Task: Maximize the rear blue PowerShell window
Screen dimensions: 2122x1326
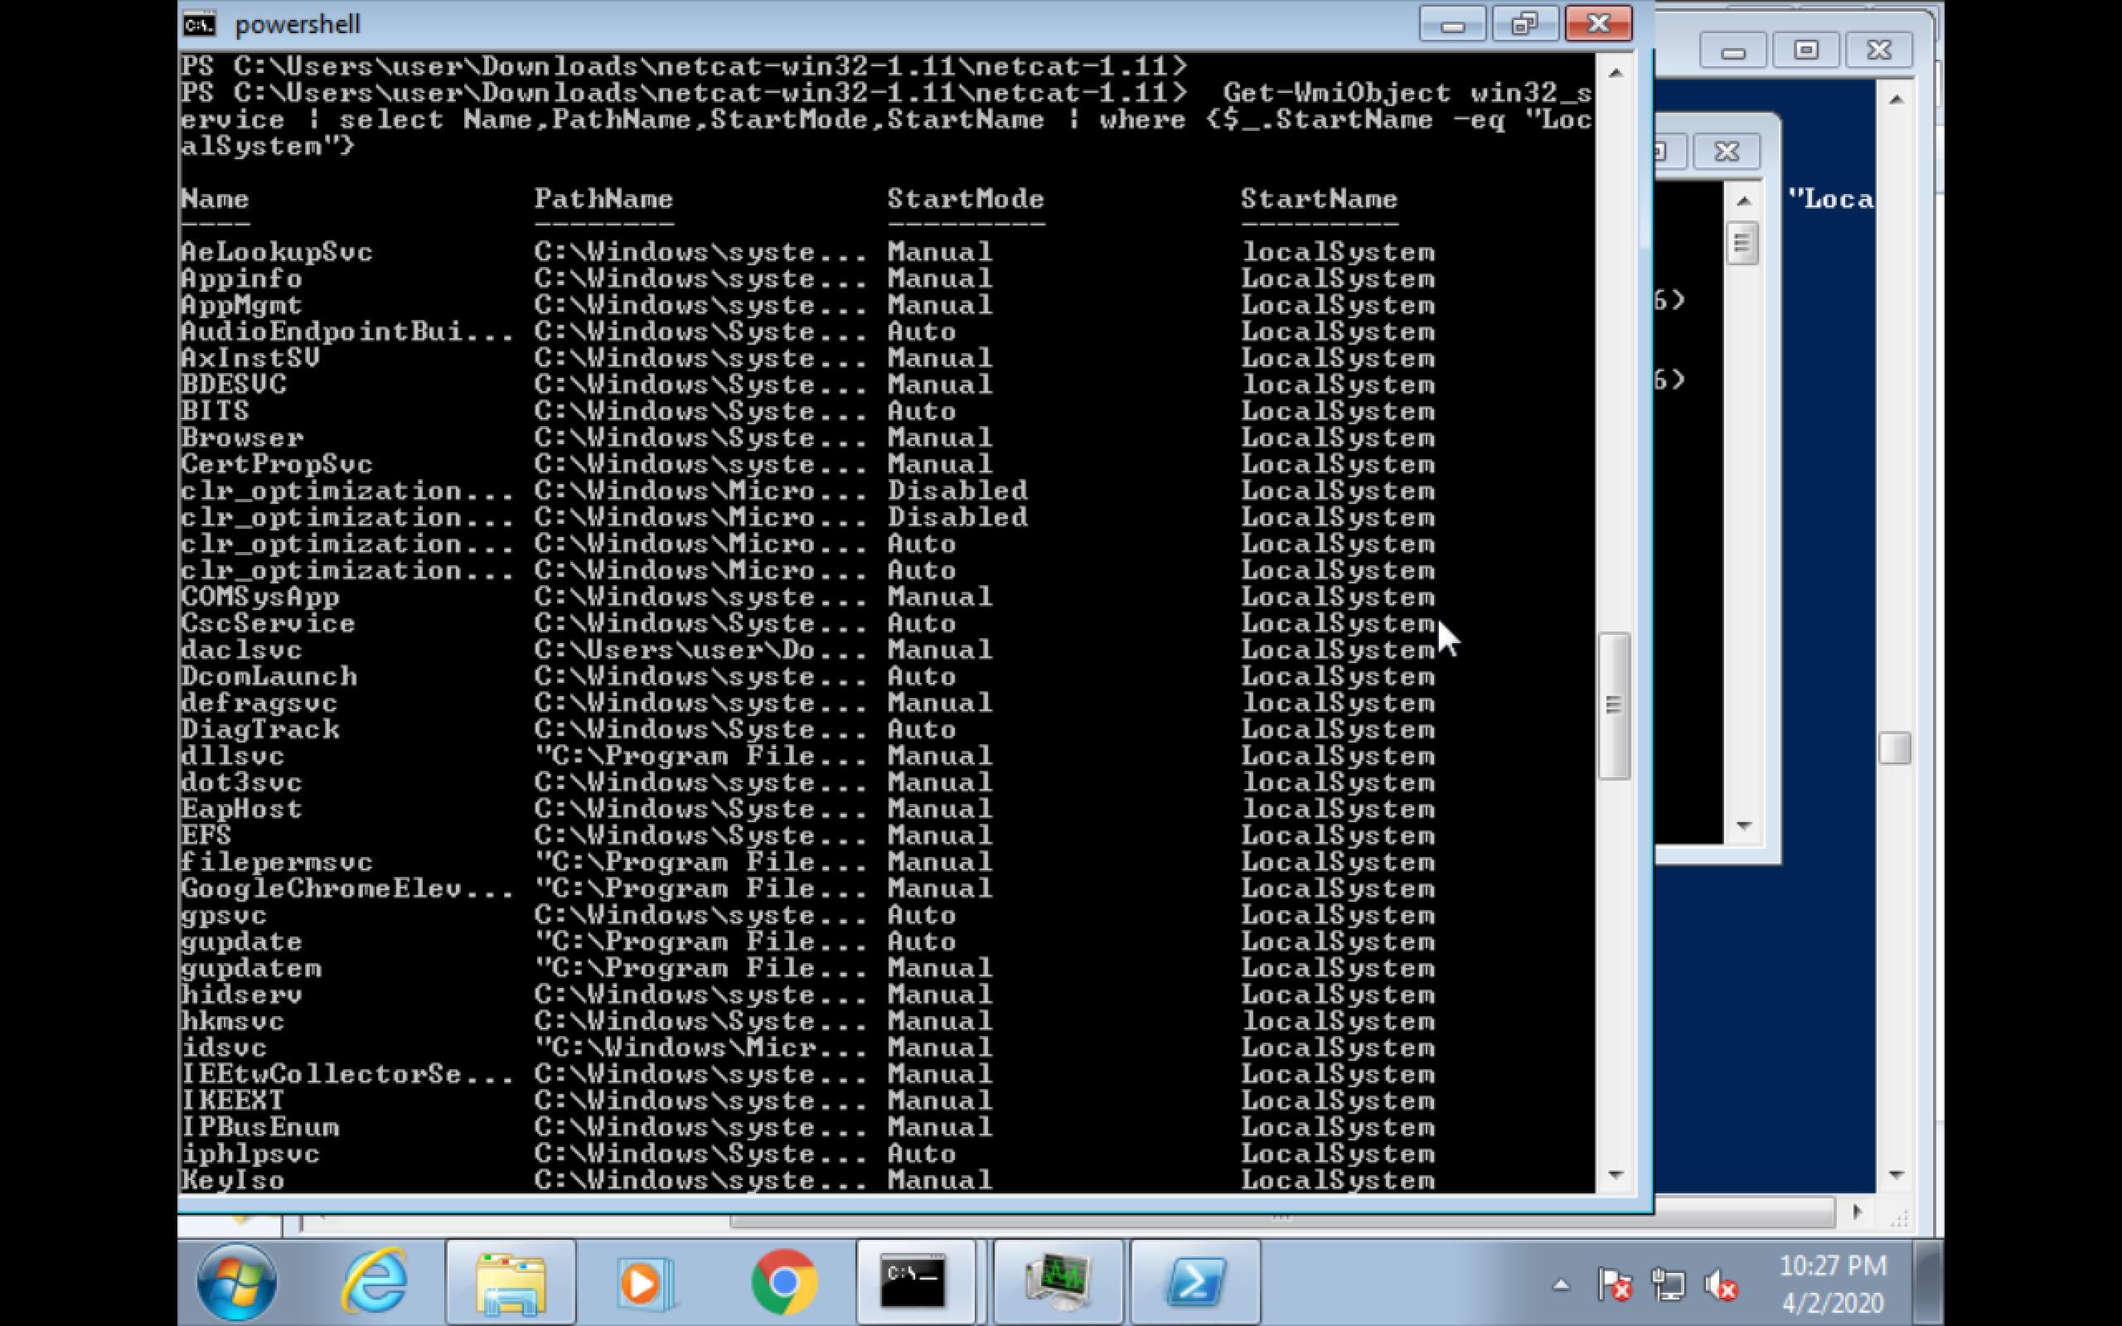Action: (1805, 50)
